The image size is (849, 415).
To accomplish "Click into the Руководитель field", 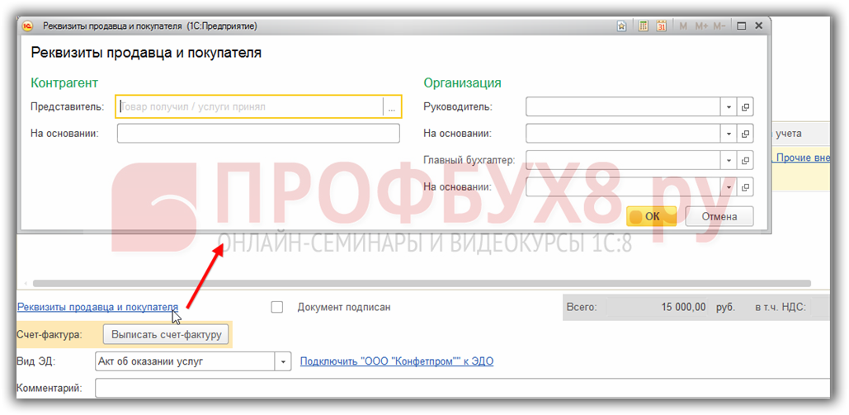I will (x=623, y=107).
